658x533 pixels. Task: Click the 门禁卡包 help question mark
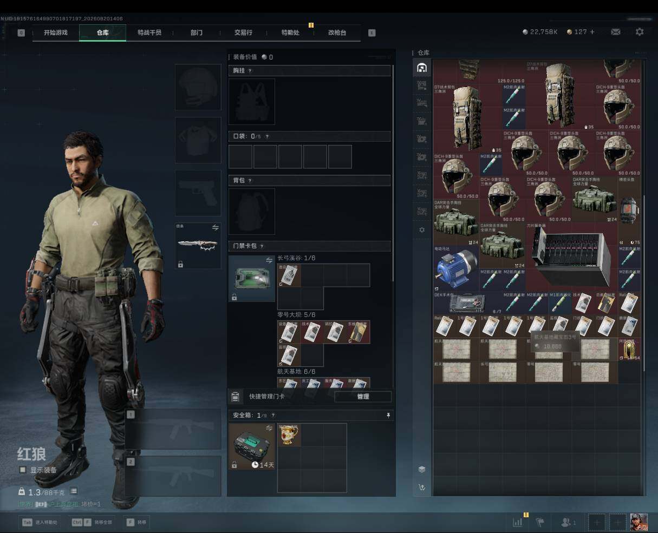tap(262, 246)
